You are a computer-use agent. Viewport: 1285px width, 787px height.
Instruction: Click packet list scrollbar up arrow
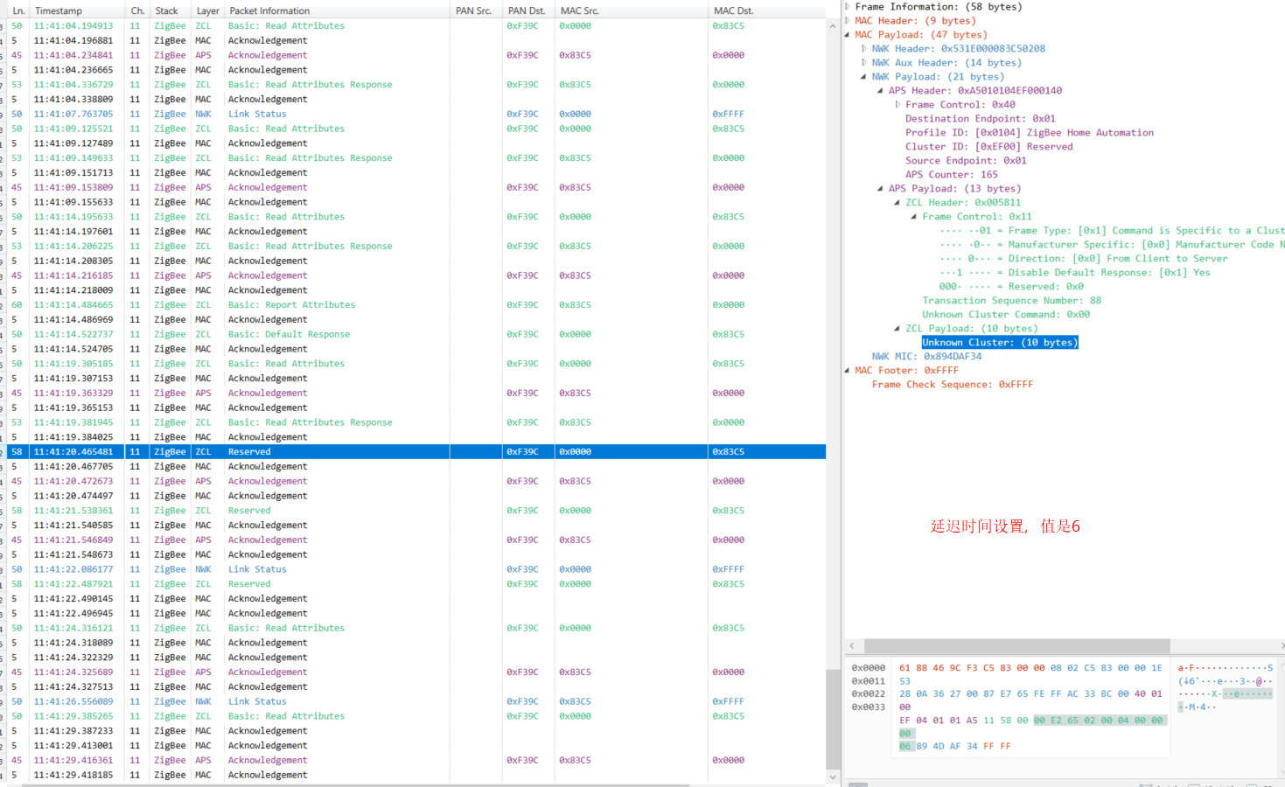tap(833, 25)
